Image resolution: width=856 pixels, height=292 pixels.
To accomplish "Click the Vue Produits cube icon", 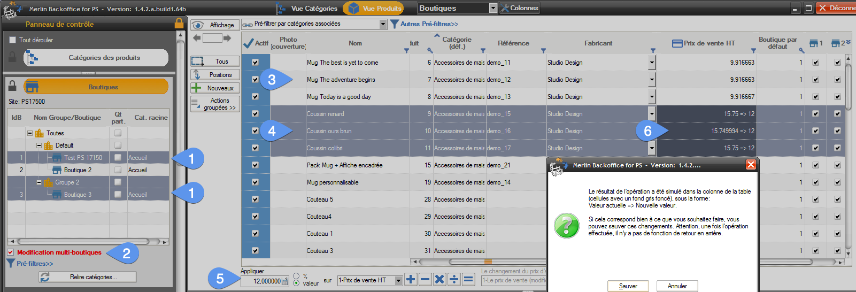I will pyautogui.click(x=353, y=8).
